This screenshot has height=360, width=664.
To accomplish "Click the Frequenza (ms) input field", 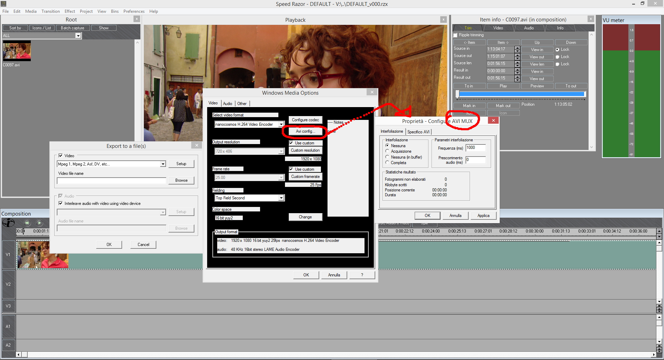I will 476,148.
